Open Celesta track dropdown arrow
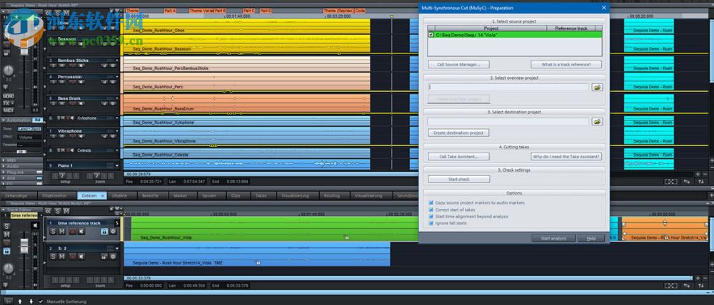The height and width of the screenshot is (305, 714). [x=117, y=150]
